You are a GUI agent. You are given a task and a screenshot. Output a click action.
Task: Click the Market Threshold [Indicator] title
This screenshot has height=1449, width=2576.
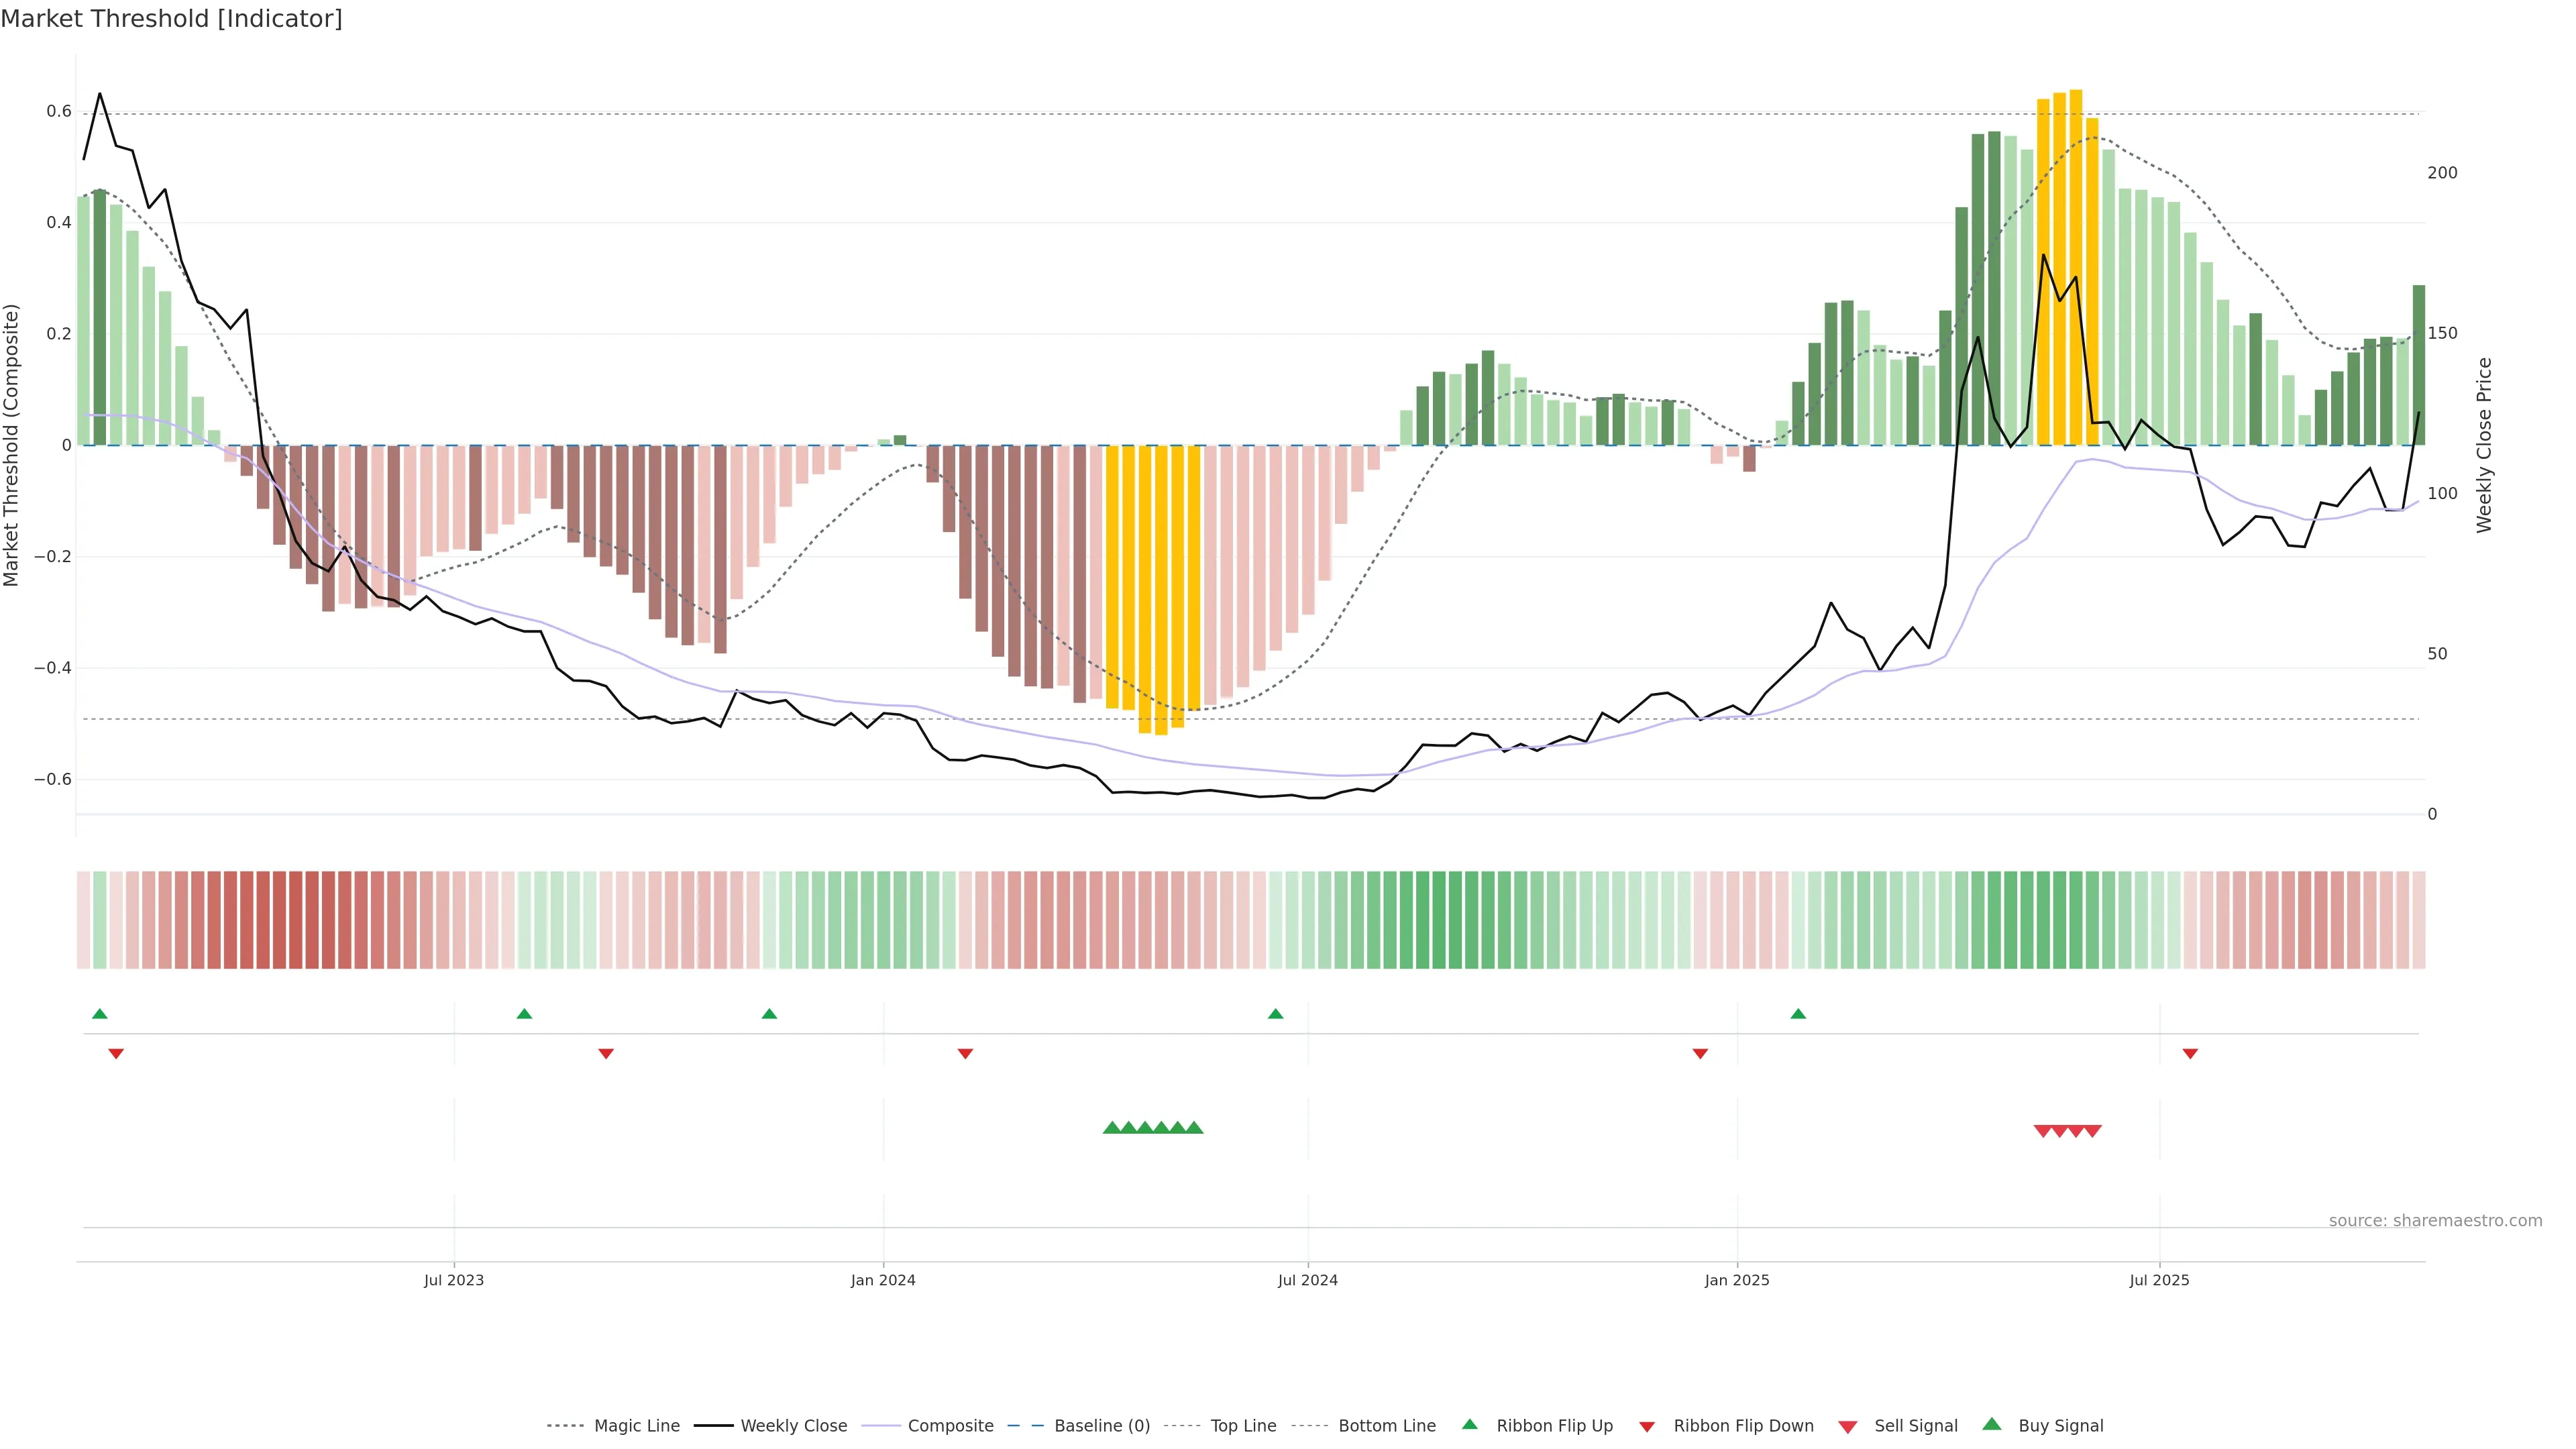pyautogui.click(x=171, y=19)
